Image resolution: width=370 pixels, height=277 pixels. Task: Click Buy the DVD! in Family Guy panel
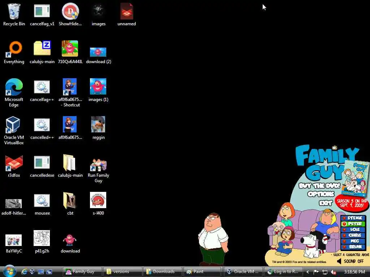[x=319, y=186]
